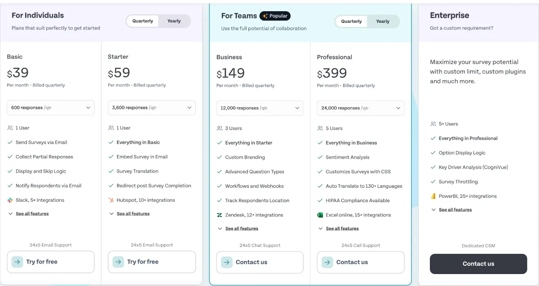Expand See all features under Starter
The image size is (539, 286).
click(133, 213)
